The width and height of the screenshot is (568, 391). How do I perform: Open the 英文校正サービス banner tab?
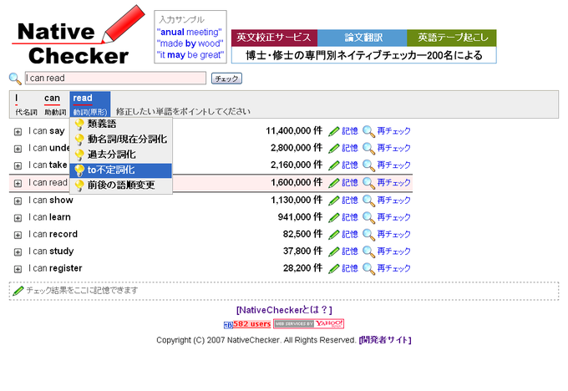(274, 38)
